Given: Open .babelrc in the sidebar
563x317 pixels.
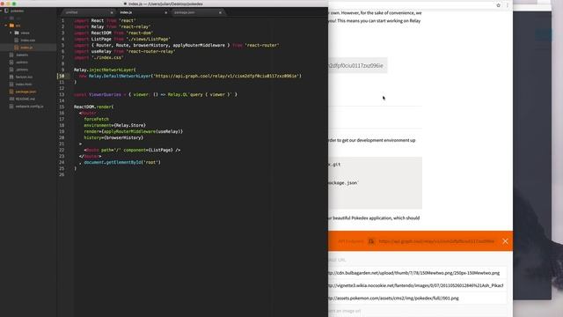Looking at the screenshot, I should [22, 55].
